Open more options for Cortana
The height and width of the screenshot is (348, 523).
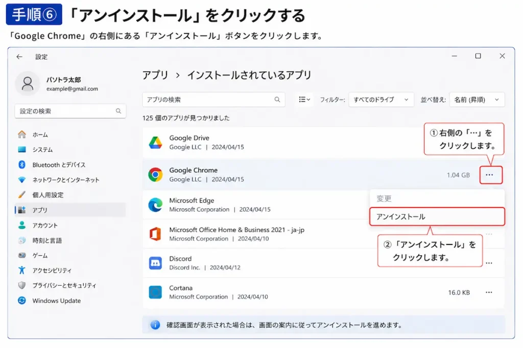(489, 292)
